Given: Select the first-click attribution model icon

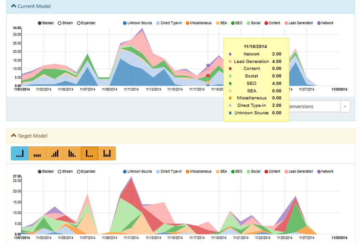Looking at the screenshot, I should (x=89, y=154).
